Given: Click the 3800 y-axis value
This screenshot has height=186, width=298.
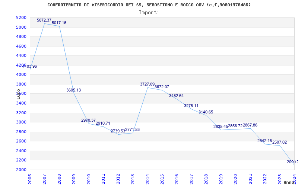Looking at the screenshot, I should 21,84.
